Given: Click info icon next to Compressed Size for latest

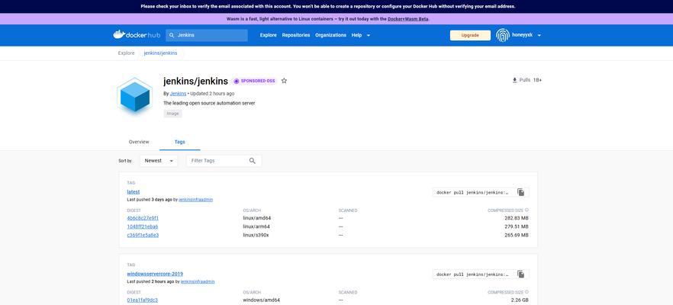Looking at the screenshot, I should [x=526, y=210].
